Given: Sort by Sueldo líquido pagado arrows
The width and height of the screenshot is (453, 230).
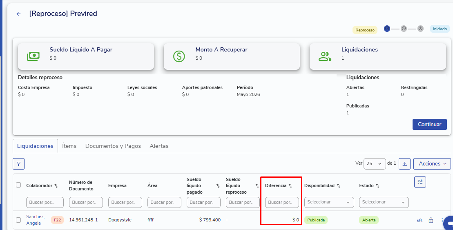Looking at the screenshot, I should (218, 186).
